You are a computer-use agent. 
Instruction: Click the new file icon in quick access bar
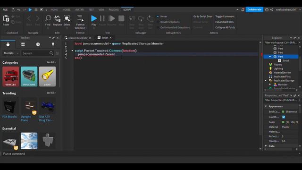point(13,9)
